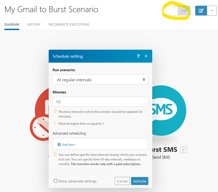This screenshot has width=218, height=192.
Task: Switch to the DIAGRAM tab
Action: pyautogui.click(x=12, y=24)
